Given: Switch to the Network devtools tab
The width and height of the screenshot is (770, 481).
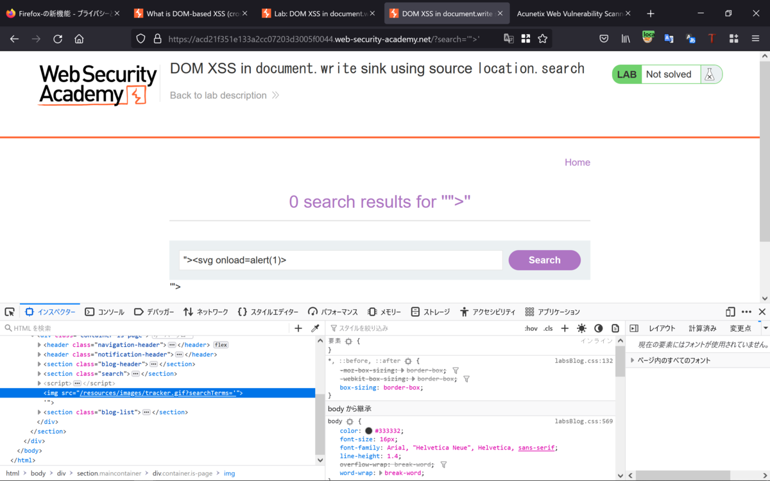Looking at the screenshot, I should (205, 312).
